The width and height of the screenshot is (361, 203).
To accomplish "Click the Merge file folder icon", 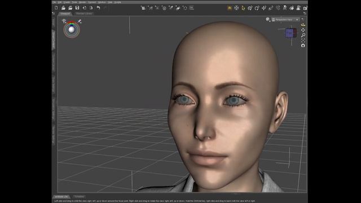I will click(70, 8).
